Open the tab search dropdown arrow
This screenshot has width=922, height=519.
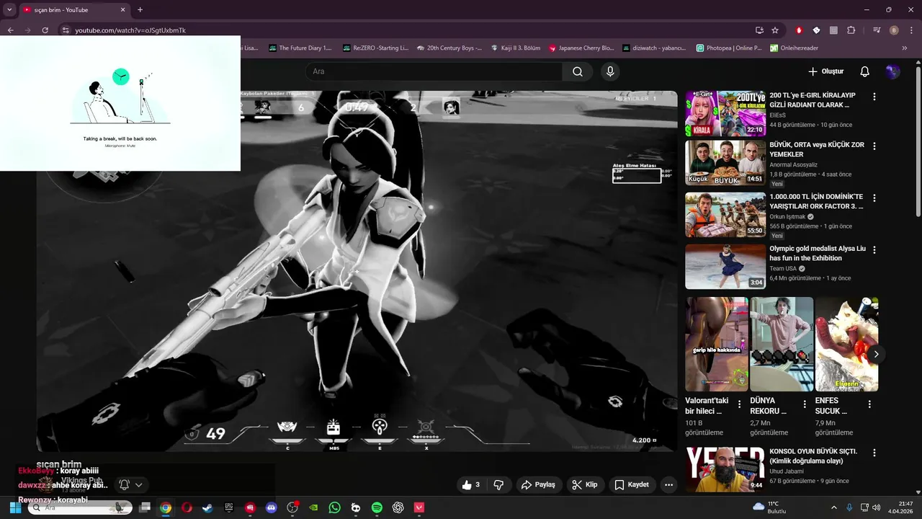pos(9,9)
